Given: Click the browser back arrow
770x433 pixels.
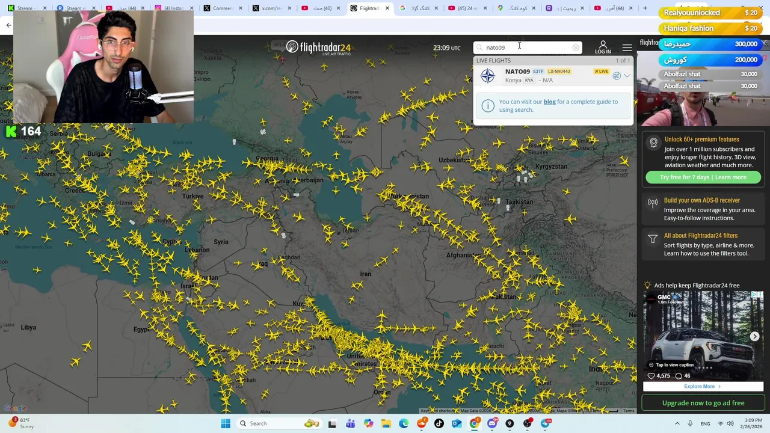Looking at the screenshot, I should click(x=8, y=25).
